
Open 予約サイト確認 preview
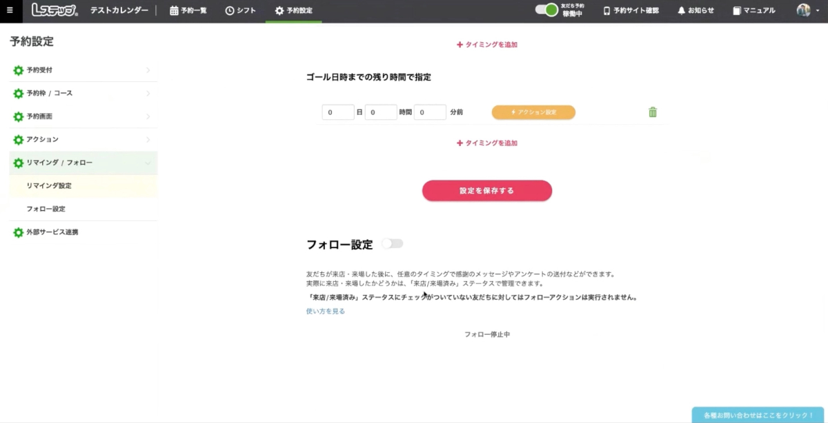(x=631, y=10)
